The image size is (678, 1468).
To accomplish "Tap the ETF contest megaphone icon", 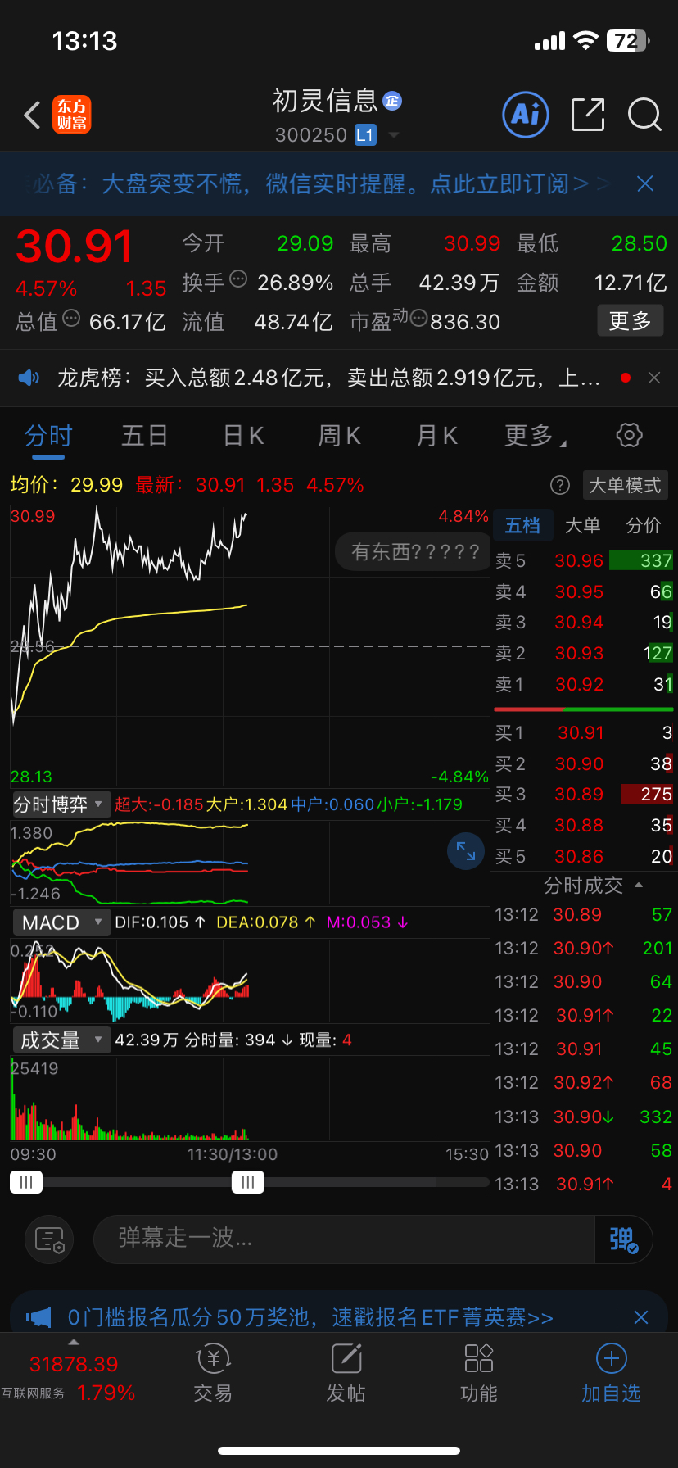I will coord(38,1317).
